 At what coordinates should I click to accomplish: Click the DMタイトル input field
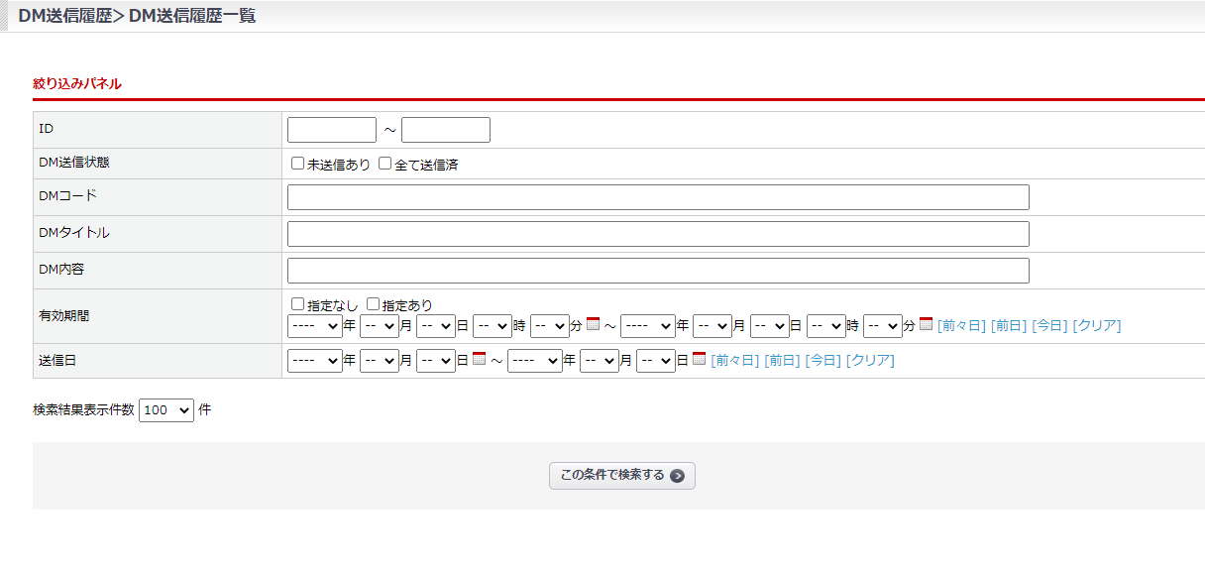pyautogui.click(x=658, y=234)
